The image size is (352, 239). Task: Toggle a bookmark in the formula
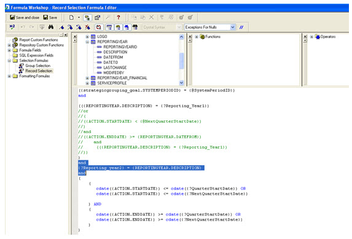[x=61, y=27]
